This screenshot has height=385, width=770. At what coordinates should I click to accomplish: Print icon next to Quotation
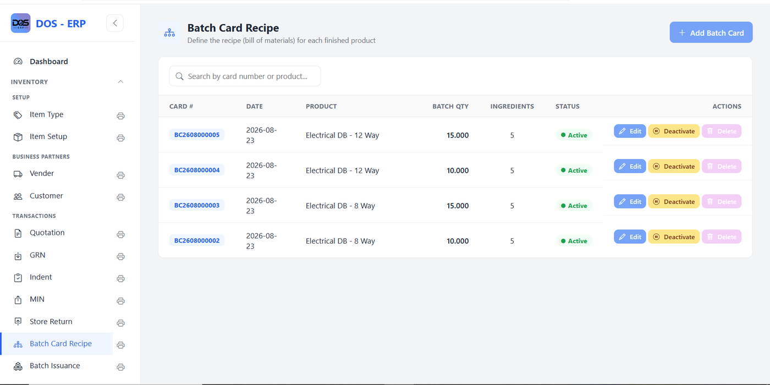(120, 234)
